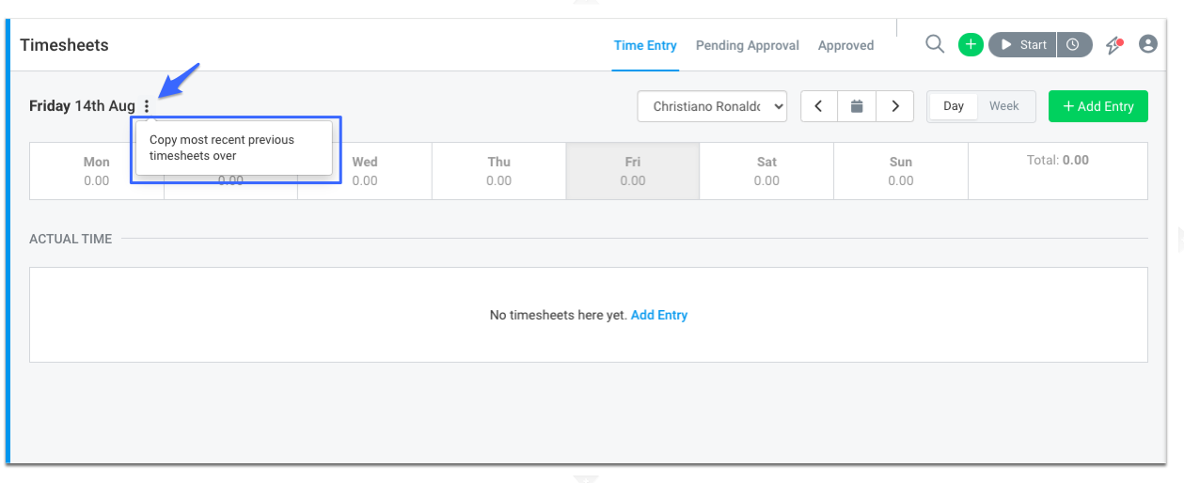Viewport: 1184px width, 483px height.
Task: Start the timer with Start button
Action: click(x=1023, y=44)
